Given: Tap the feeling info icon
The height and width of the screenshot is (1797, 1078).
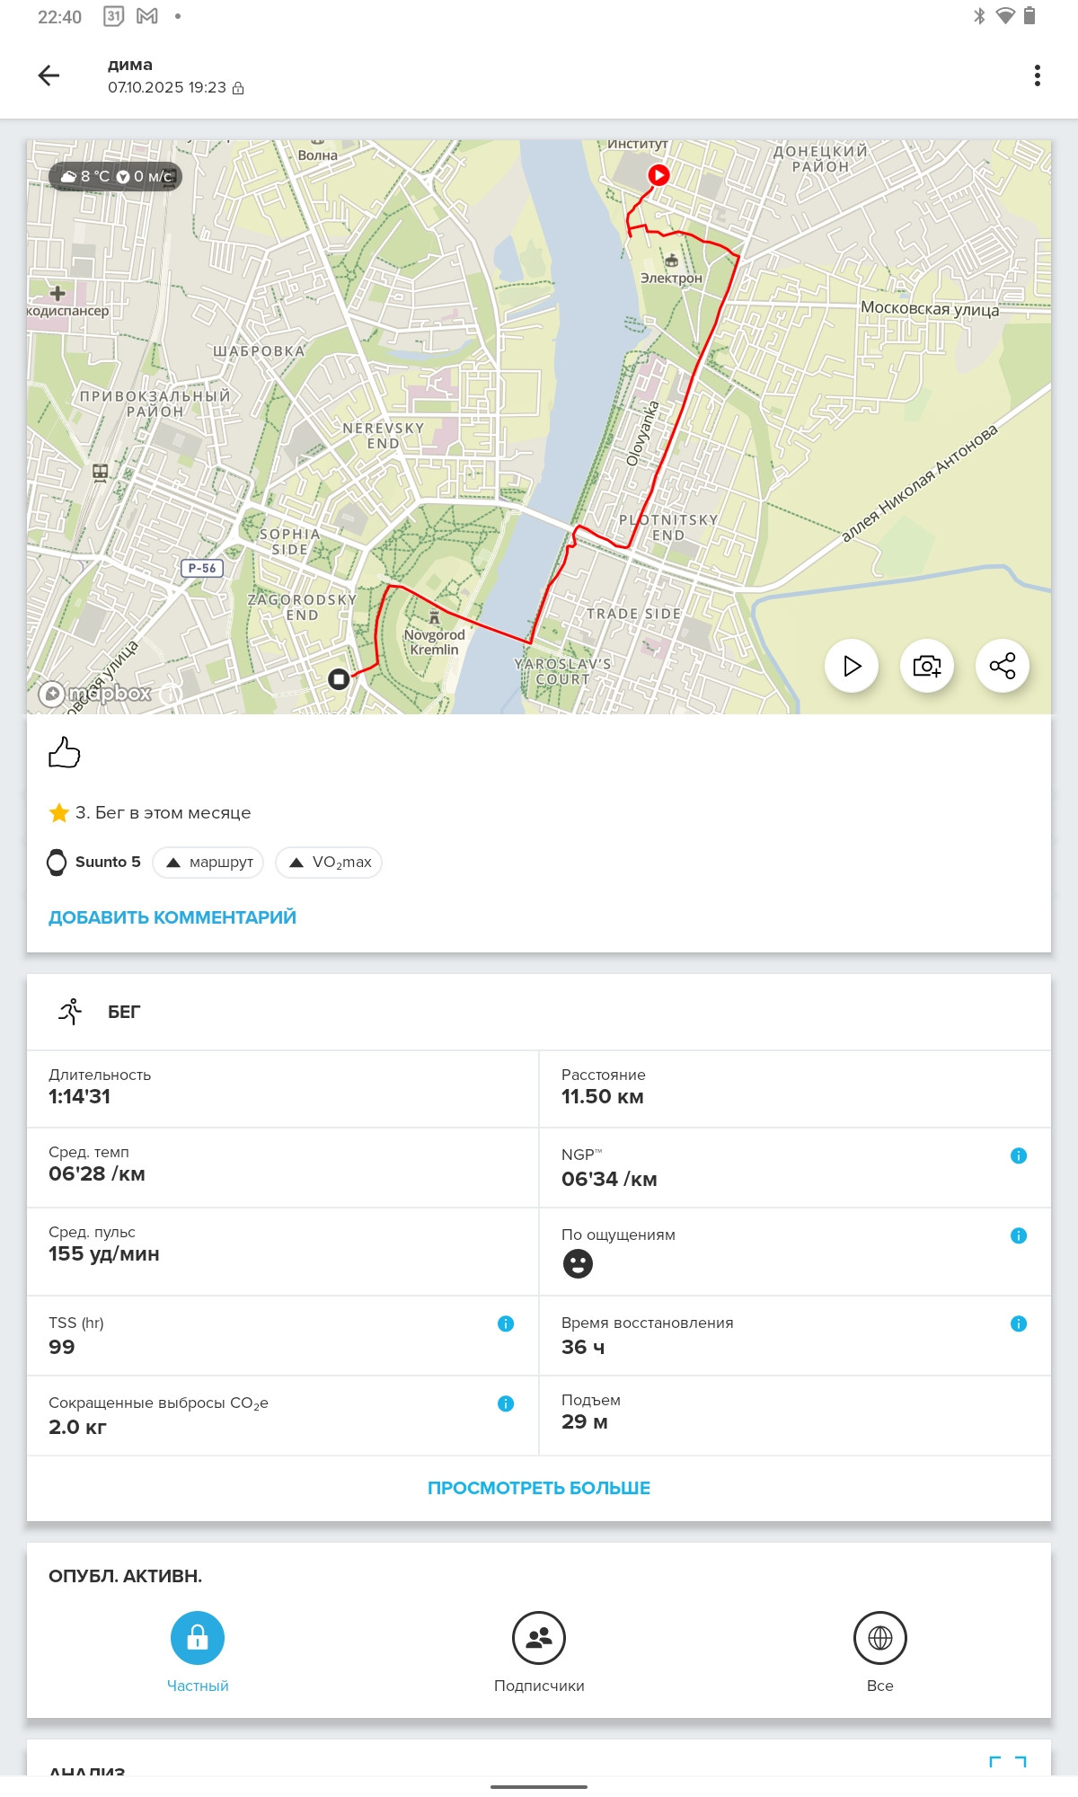Looking at the screenshot, I should click(1019, 1235).
